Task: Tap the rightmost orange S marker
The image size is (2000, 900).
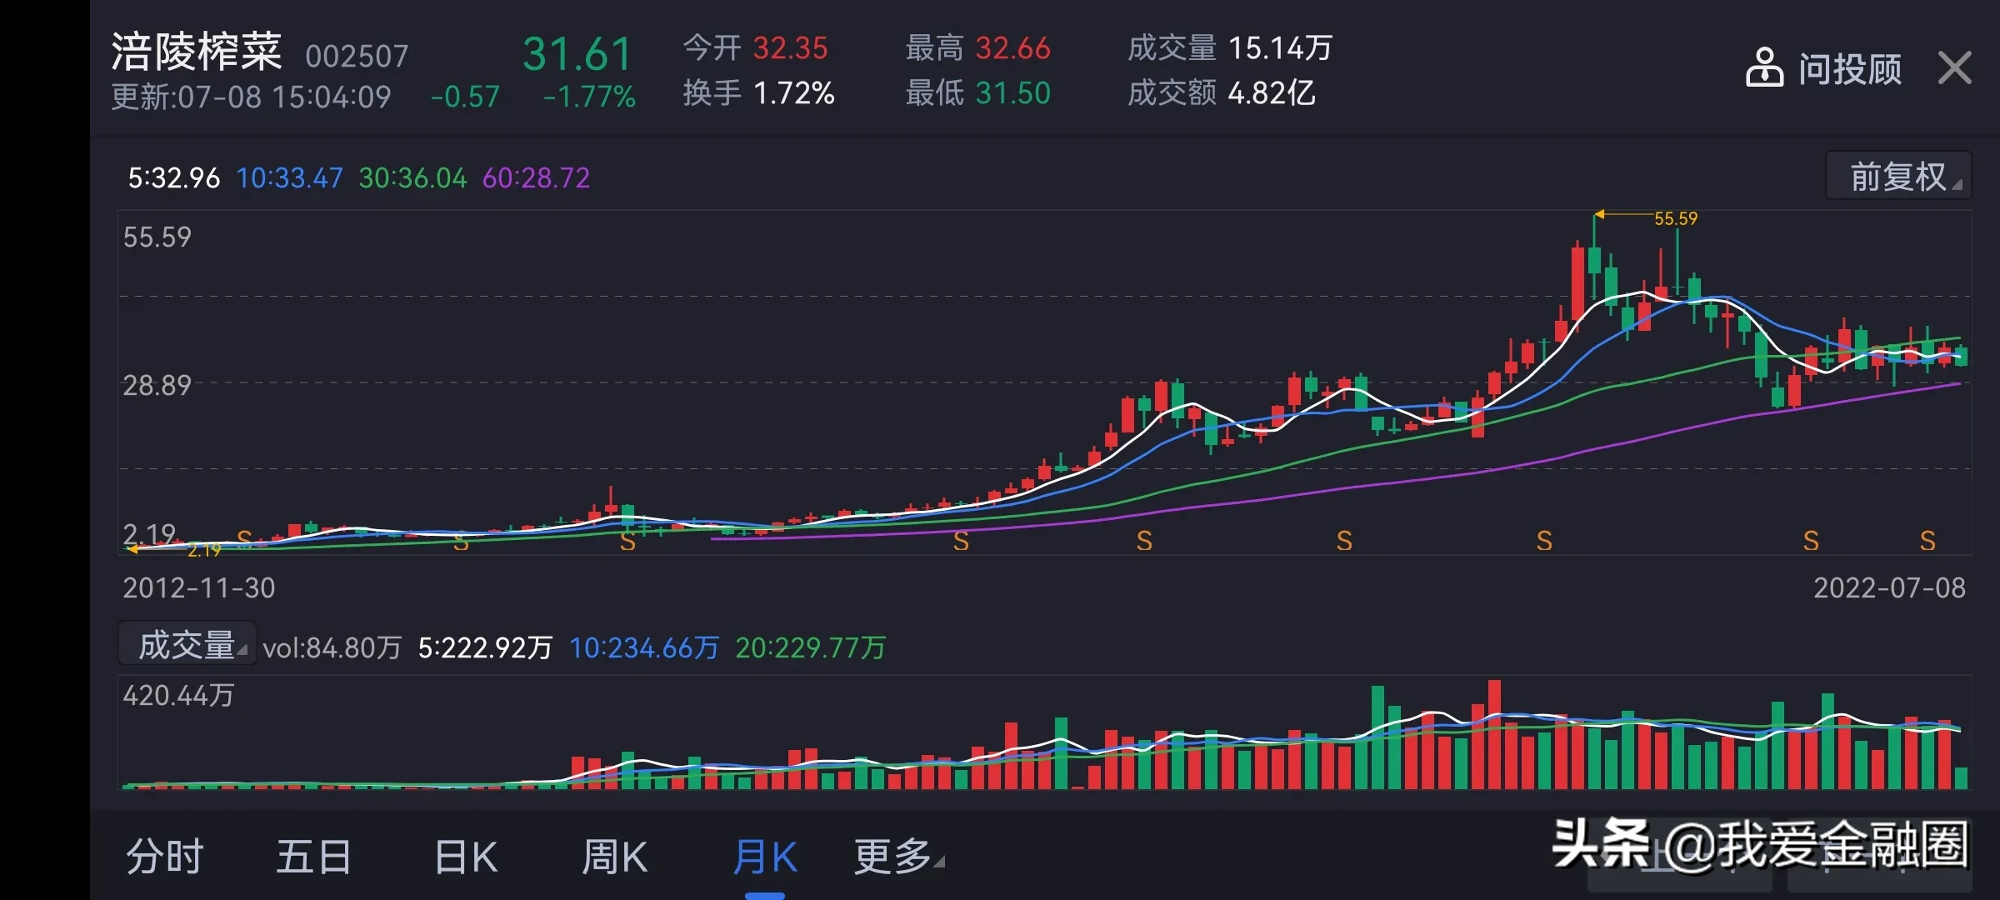Action: [1927, 541]
